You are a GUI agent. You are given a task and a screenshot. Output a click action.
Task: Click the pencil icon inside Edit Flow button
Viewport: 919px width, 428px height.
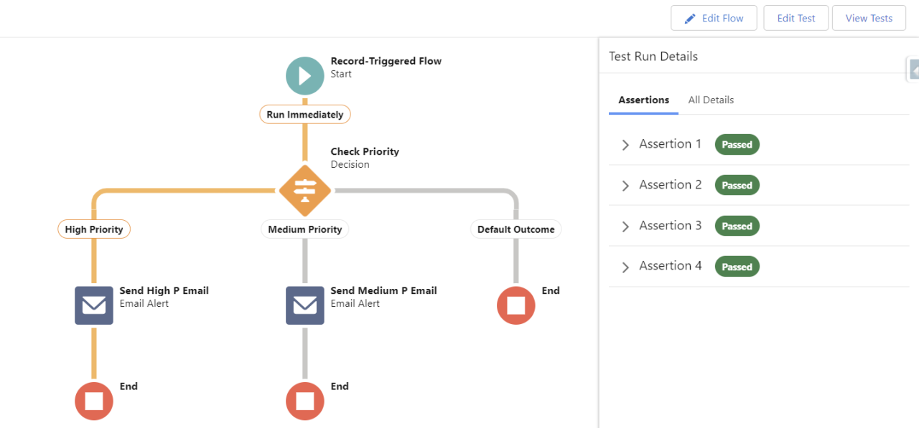[x=691, y=18]
